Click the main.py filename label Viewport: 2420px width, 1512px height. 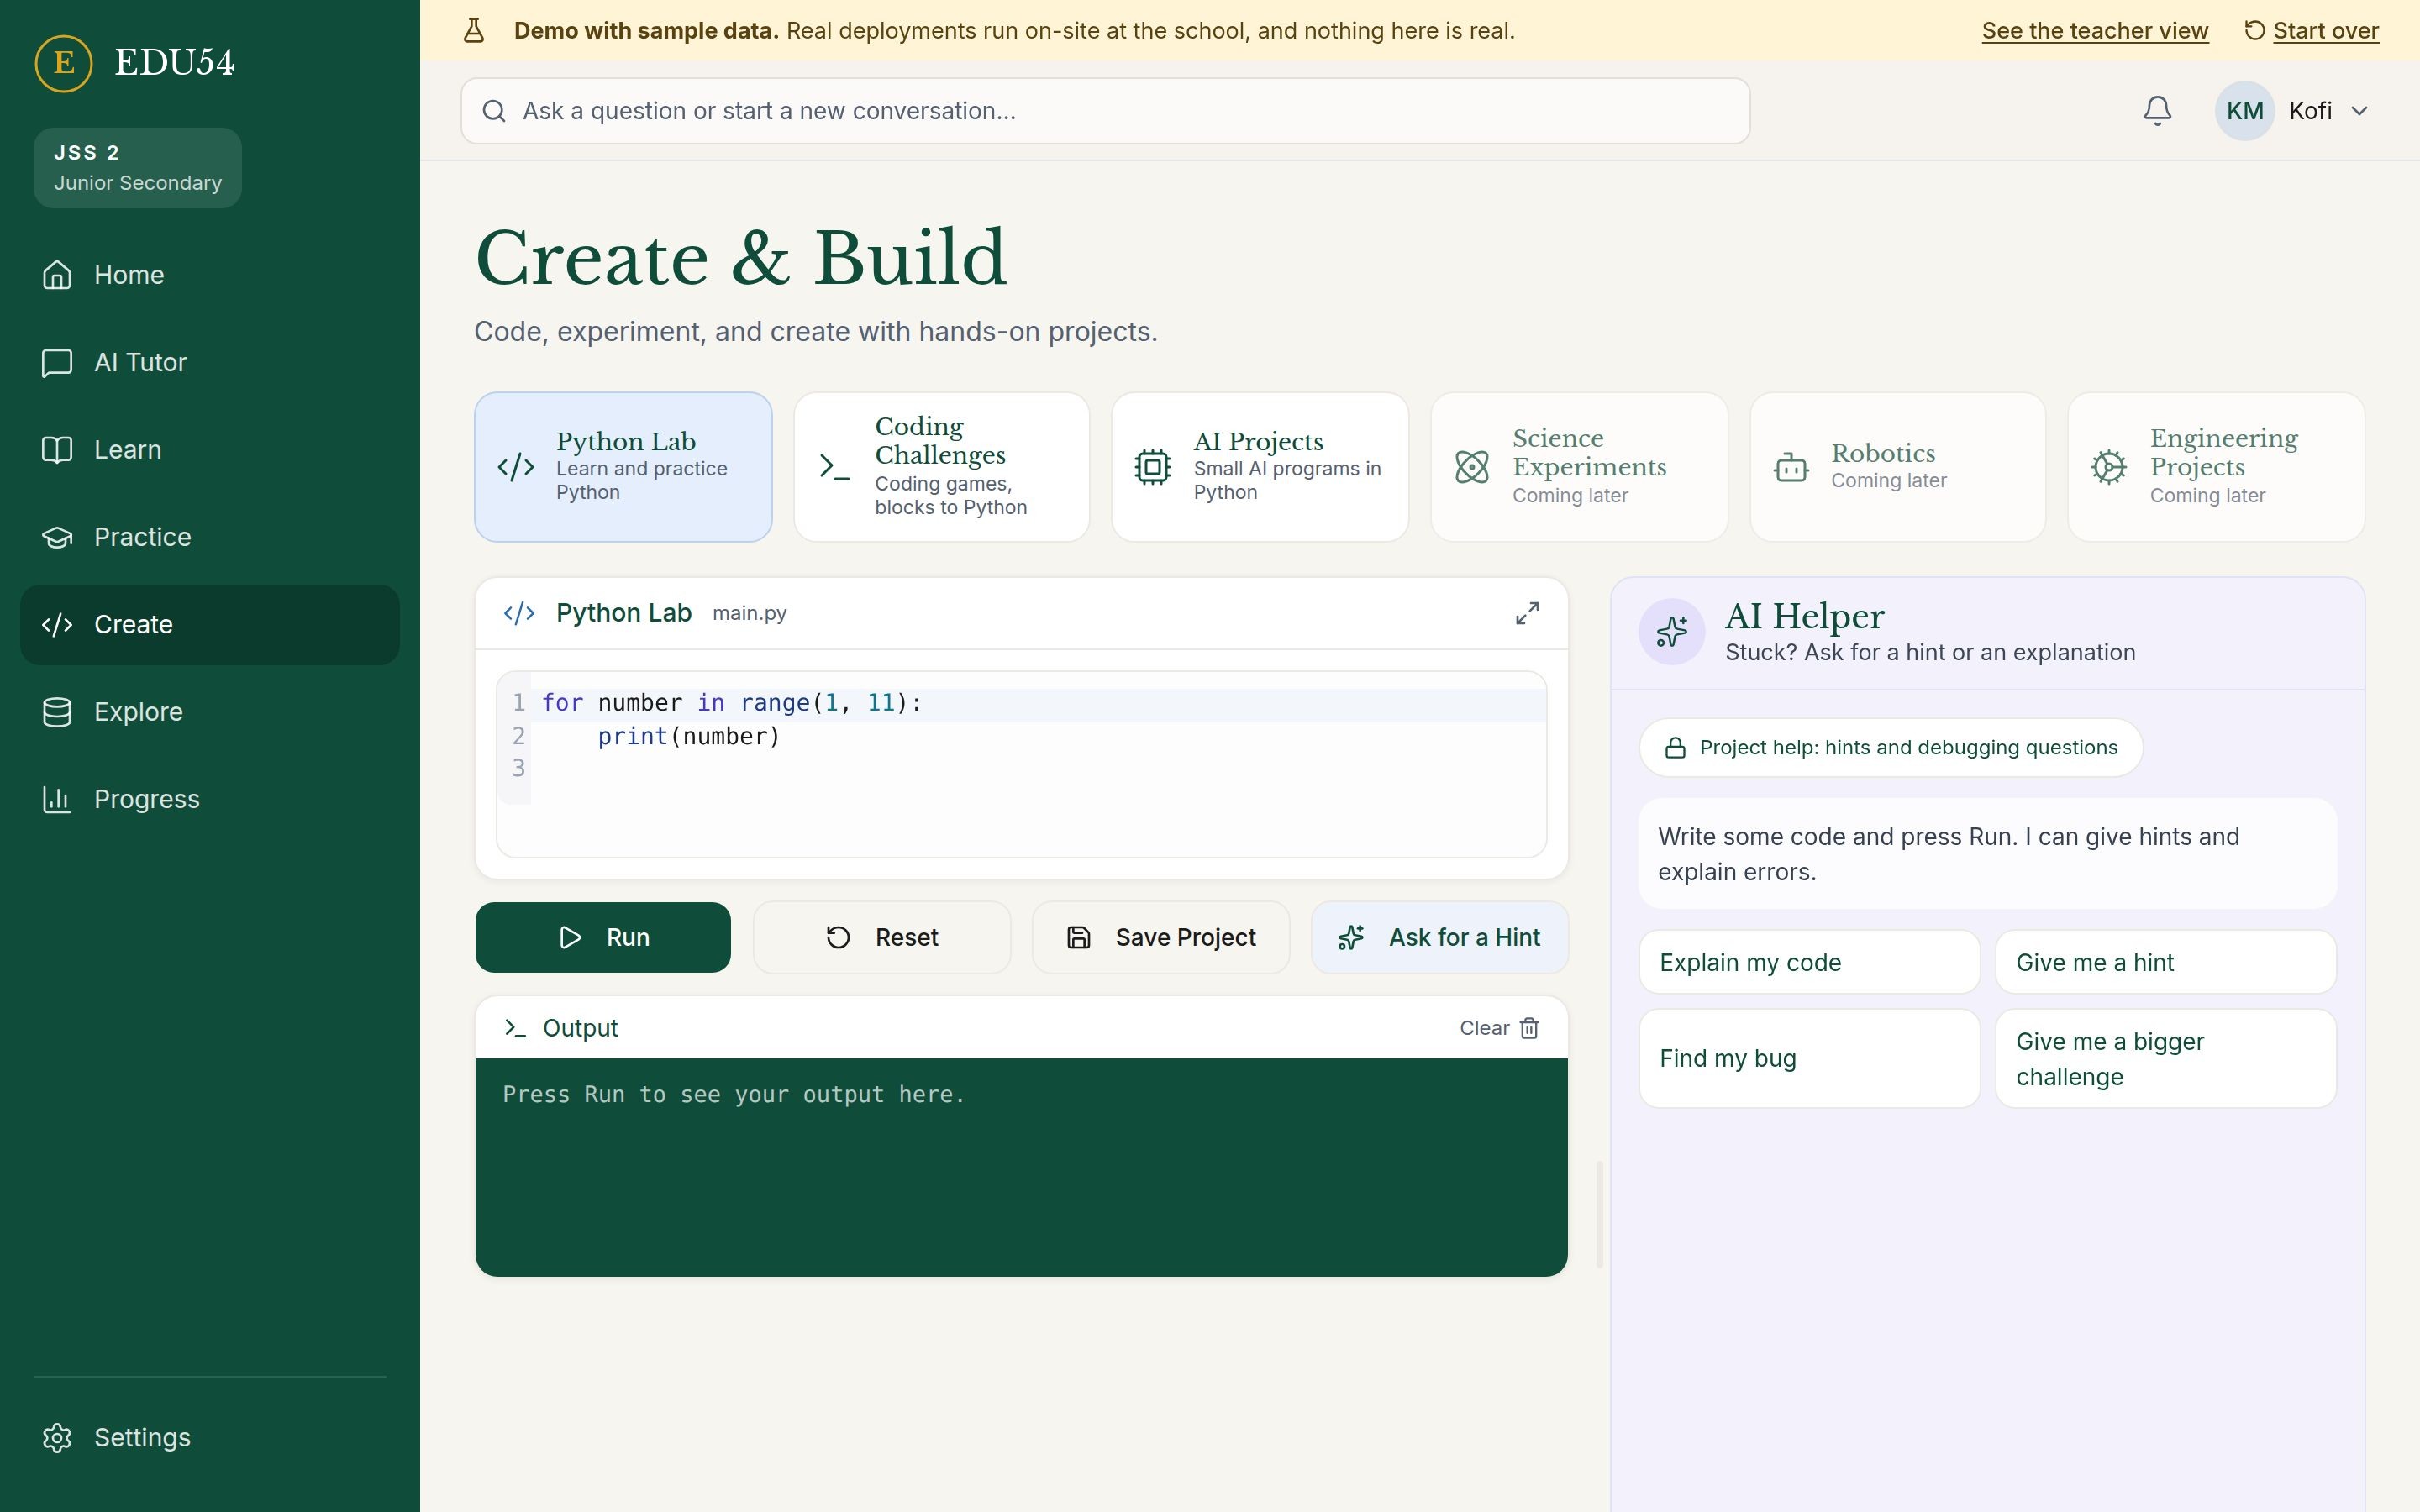pos(749,613)
